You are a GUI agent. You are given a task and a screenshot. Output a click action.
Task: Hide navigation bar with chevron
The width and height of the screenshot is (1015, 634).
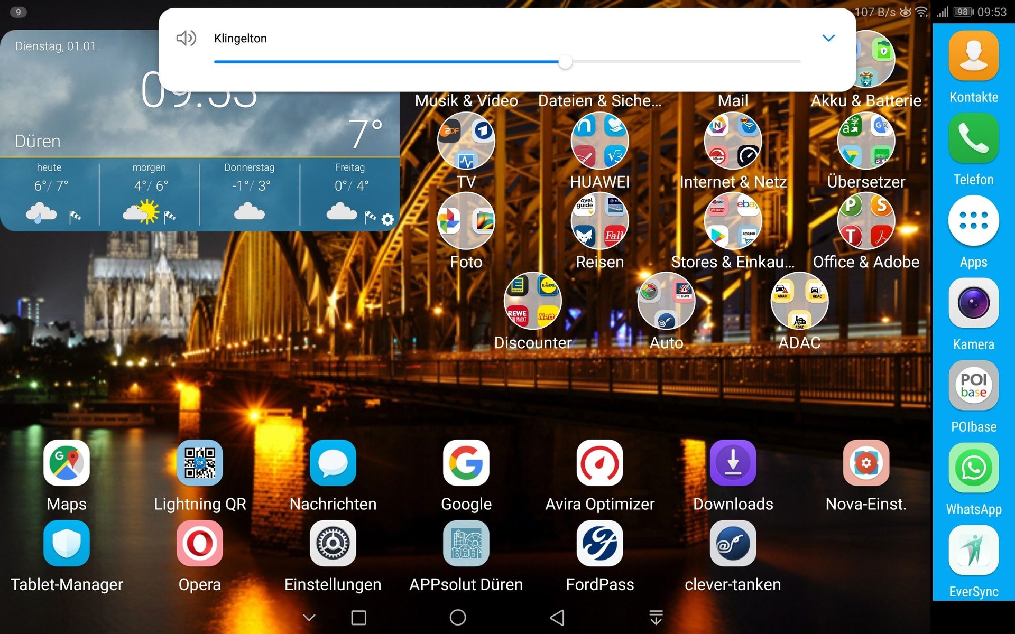[309, 617]
